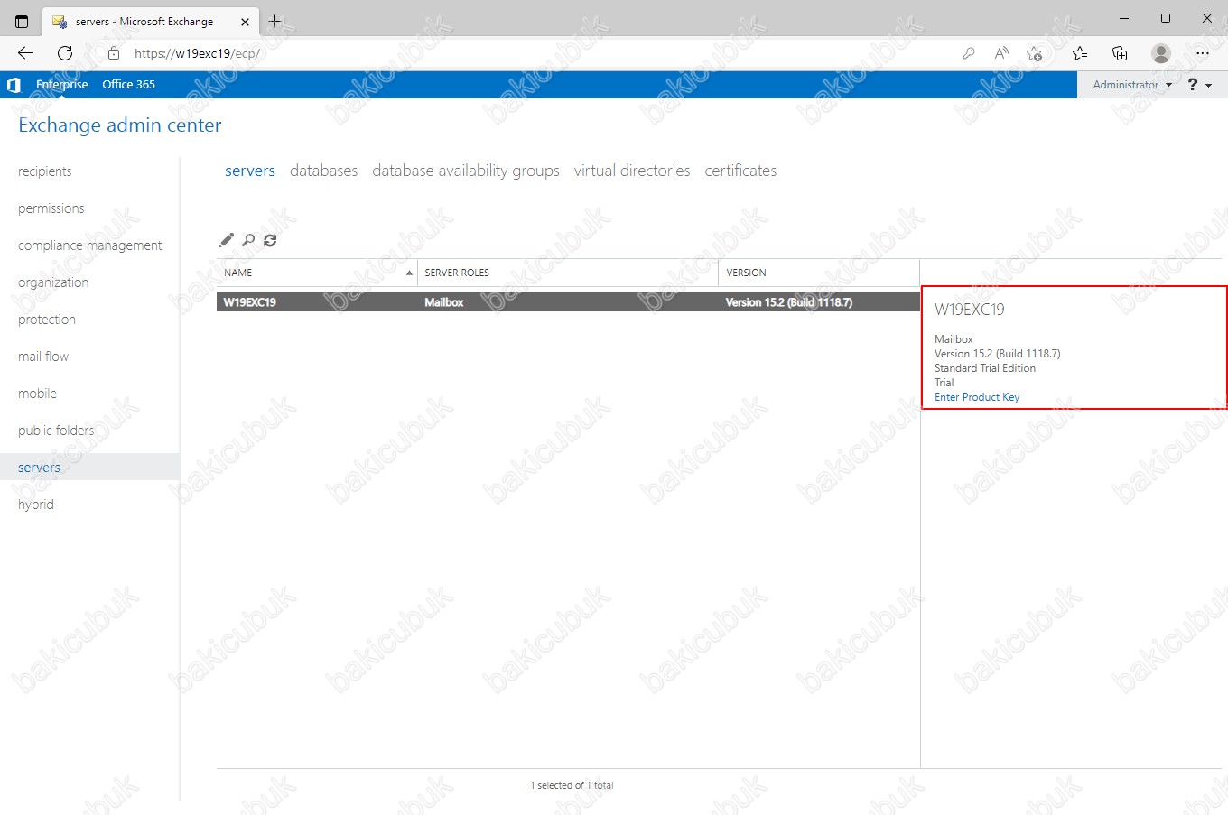
Task: Click the Version 15.2 (Build 1118.7) row cell
Action: coord(789,302)
